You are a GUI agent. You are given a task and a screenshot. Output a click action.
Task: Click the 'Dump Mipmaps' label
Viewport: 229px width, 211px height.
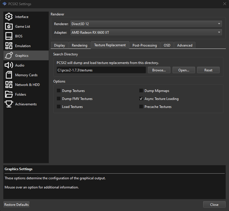point(157,91)
